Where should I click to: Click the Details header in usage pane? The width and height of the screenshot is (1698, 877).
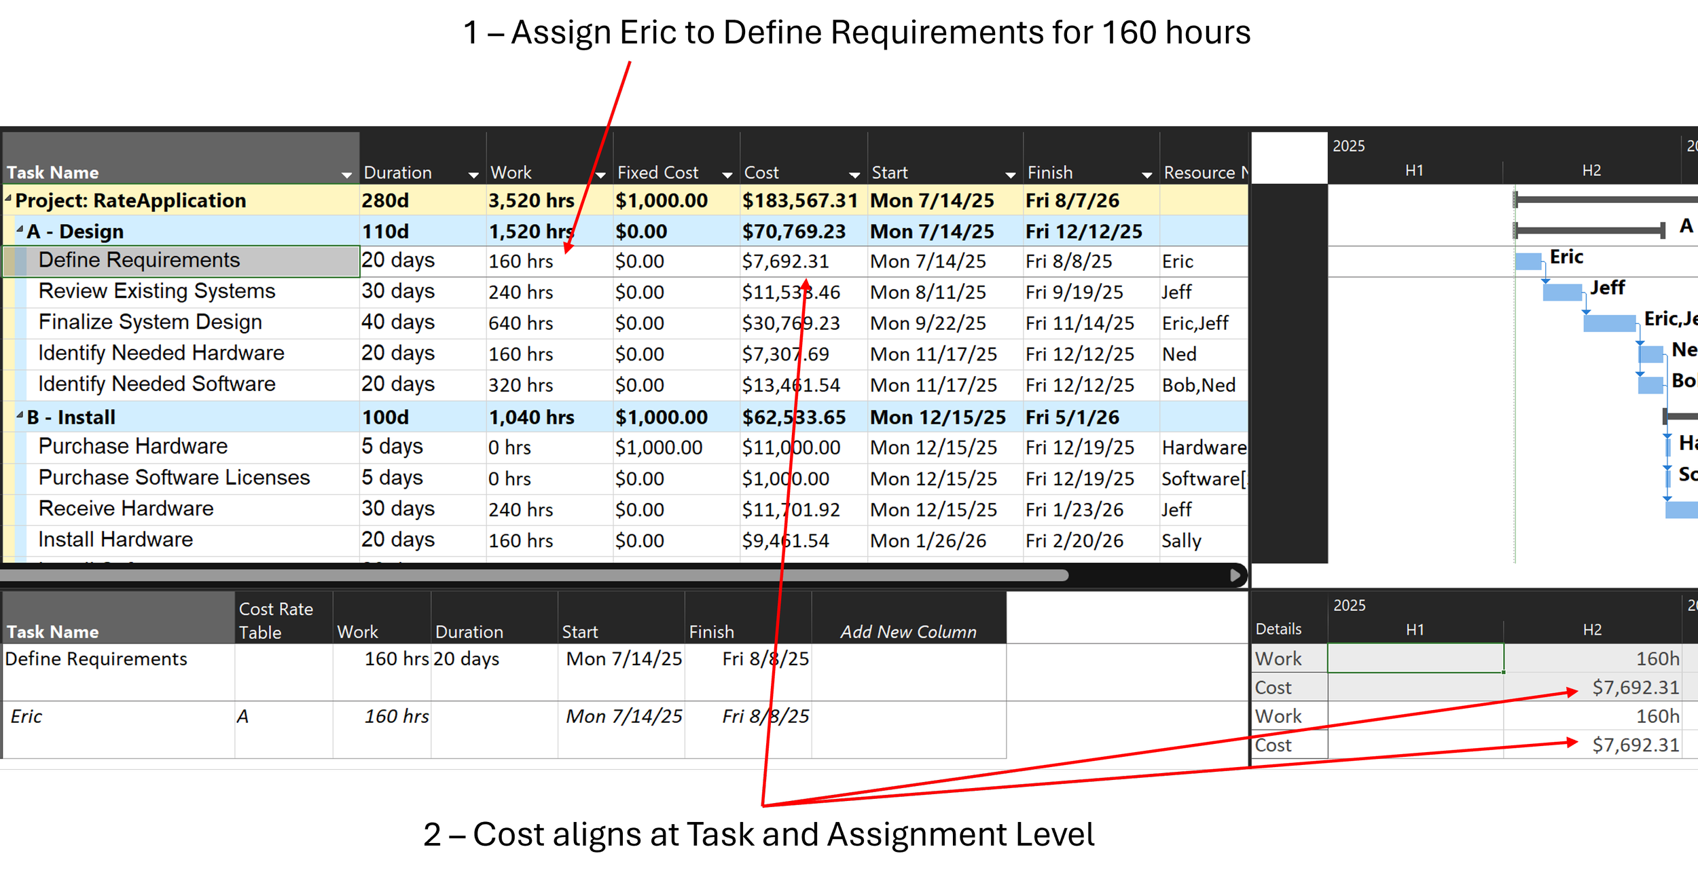1278,629
